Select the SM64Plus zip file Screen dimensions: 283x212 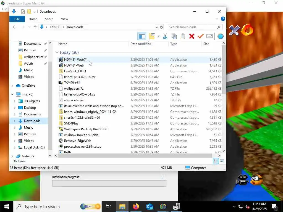(x=71, y=123)
